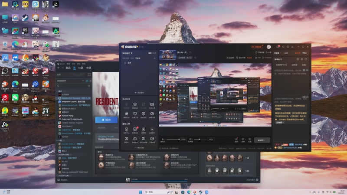The width and height of the screenshot is (347, 195).
Task: Open the Epic Games Launcher desktop icon
Action: (x=25, y=32)
